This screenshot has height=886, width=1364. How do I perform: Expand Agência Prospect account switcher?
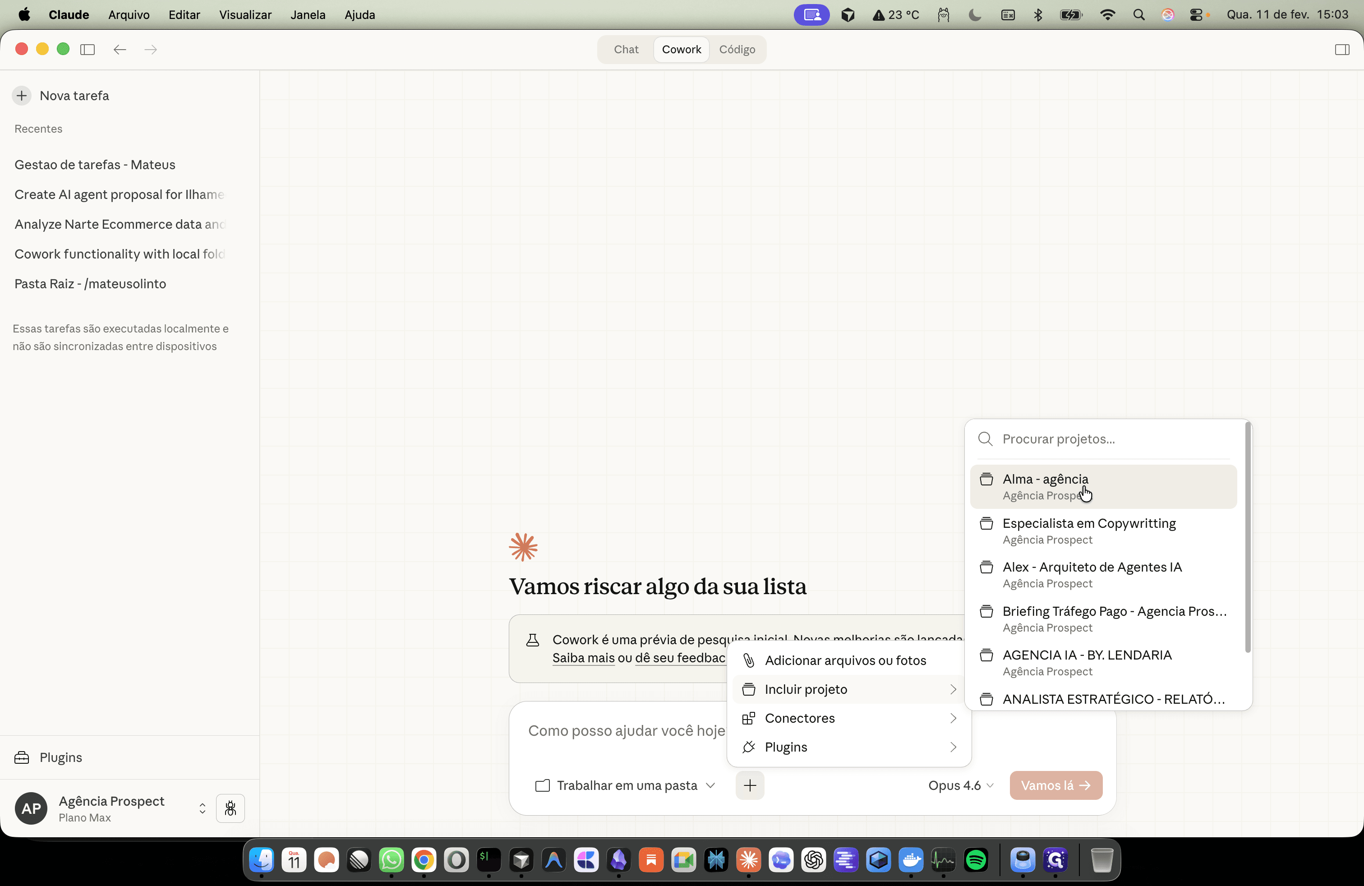tap(203, 808)
